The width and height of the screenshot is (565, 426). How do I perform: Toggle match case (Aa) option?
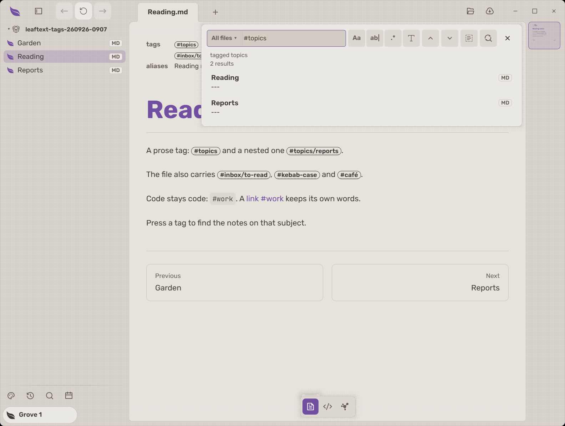coord(356,38)
